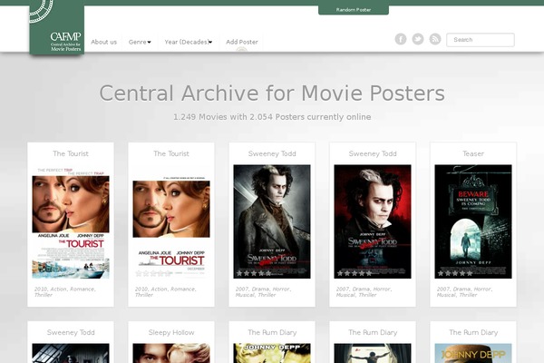This screenshot has width=544, height=363.
Task: Open the Beware Sweeney Todd teaser poster
Action: (x=473, y=221)
